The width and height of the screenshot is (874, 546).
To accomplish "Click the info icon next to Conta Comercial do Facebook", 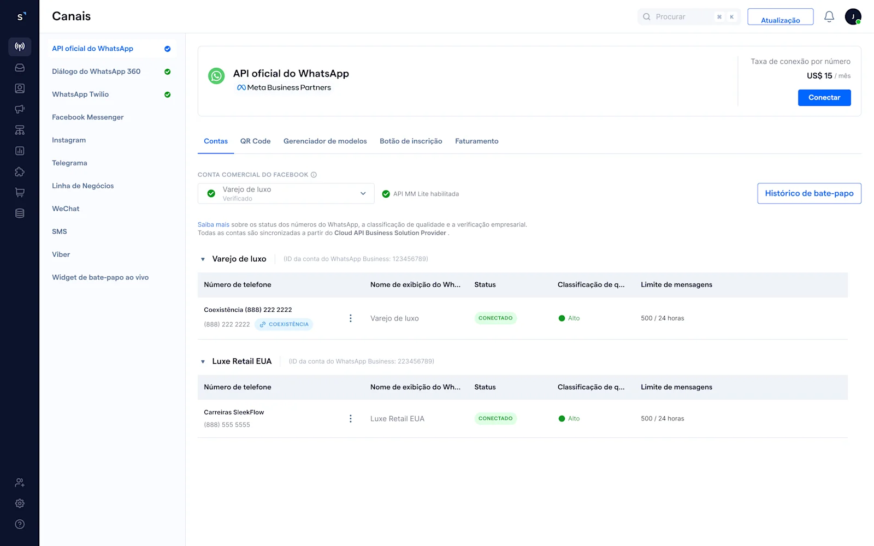I will coord(314,175).
